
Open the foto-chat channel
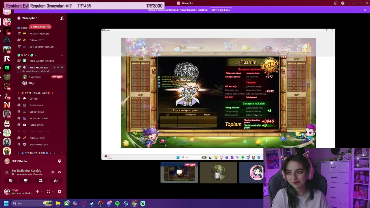tap(40, 105)
